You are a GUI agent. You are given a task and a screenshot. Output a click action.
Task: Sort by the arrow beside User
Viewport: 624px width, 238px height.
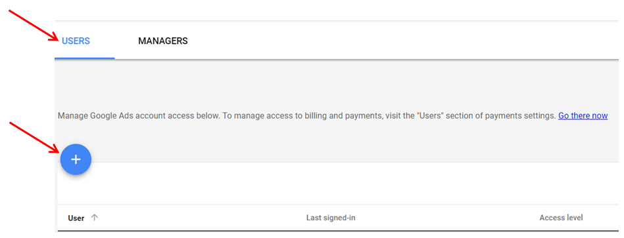[x=94, y=218]
